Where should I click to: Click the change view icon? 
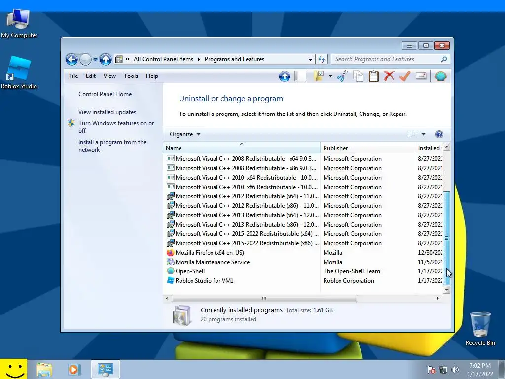pyautogui.click(x=412, y=134)
